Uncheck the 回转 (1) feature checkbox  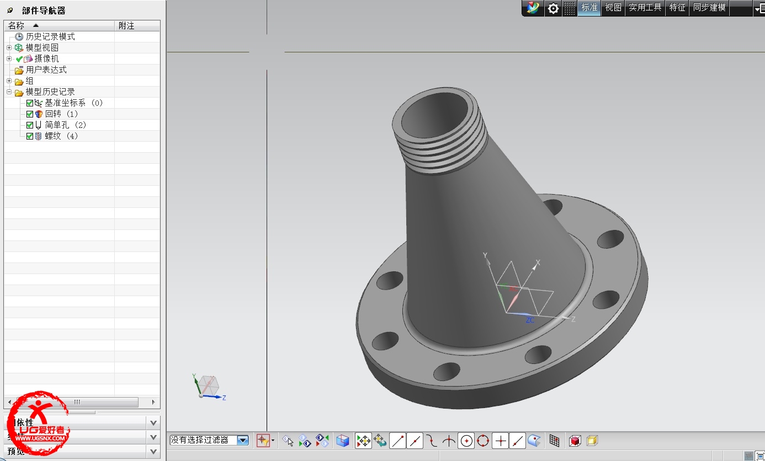30,114
